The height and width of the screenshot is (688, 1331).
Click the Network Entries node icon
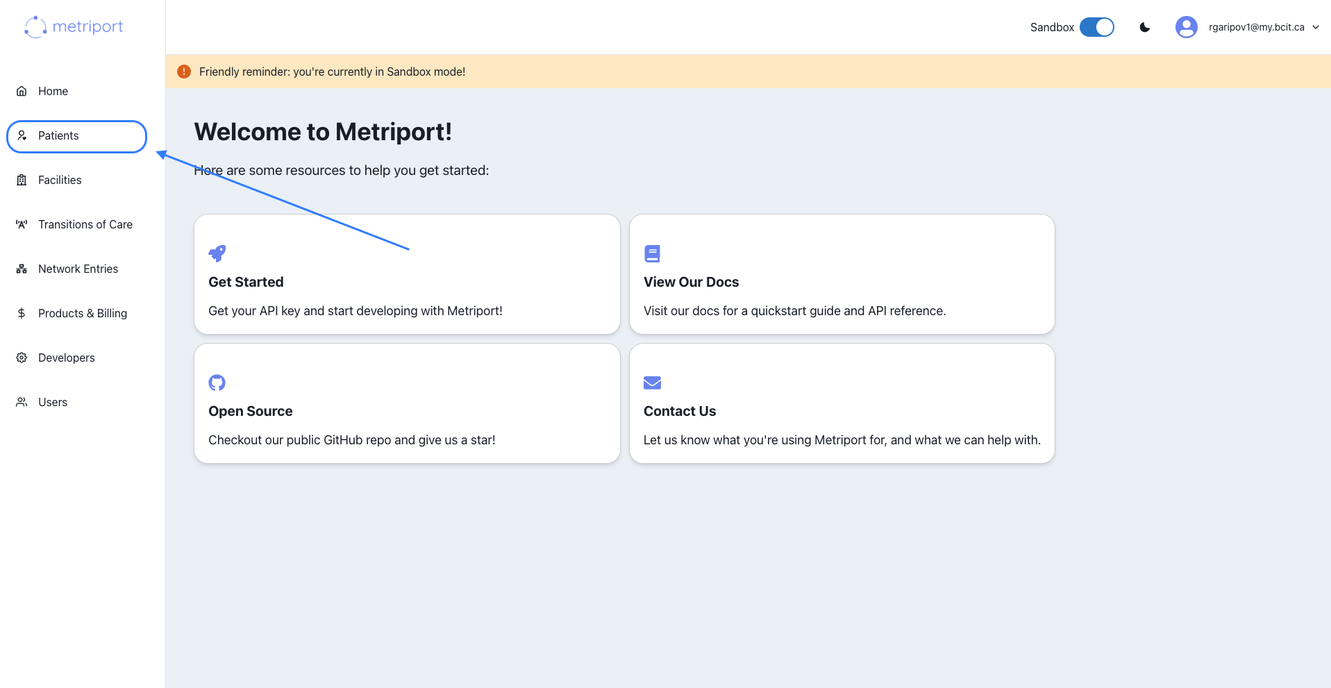tap(21, 269)
